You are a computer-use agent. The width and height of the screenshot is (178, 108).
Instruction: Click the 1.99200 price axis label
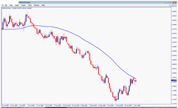[174, 38]
